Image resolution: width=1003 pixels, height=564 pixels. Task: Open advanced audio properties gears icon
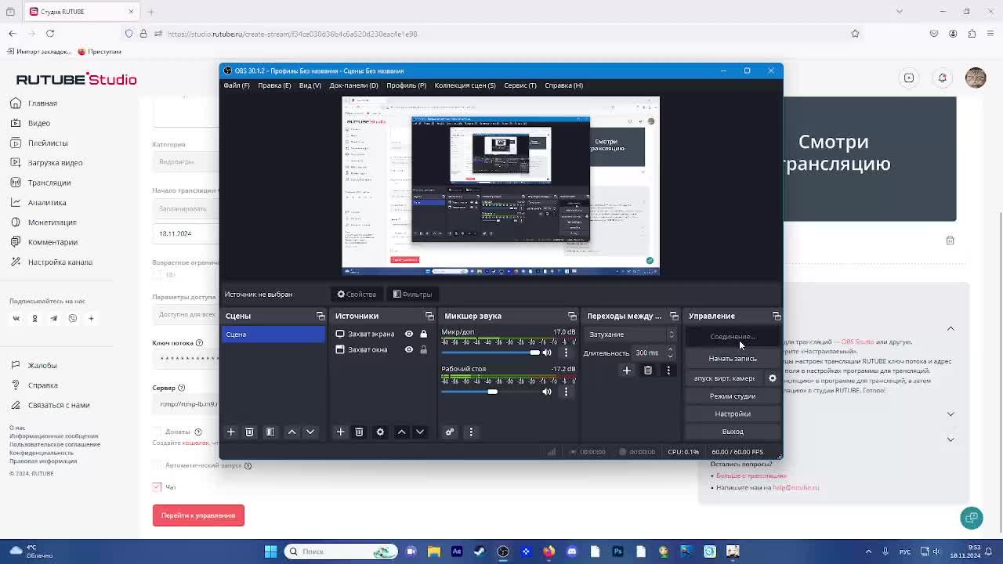(x=450, y=432)
